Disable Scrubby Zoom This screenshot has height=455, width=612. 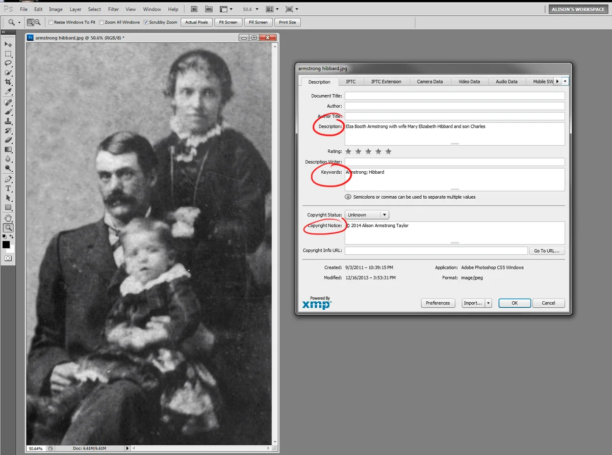pyautogui.click(x=147, y=22)
